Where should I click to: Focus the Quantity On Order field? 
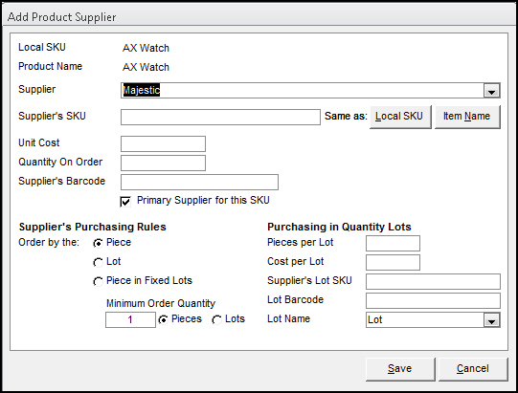[163, 163]
